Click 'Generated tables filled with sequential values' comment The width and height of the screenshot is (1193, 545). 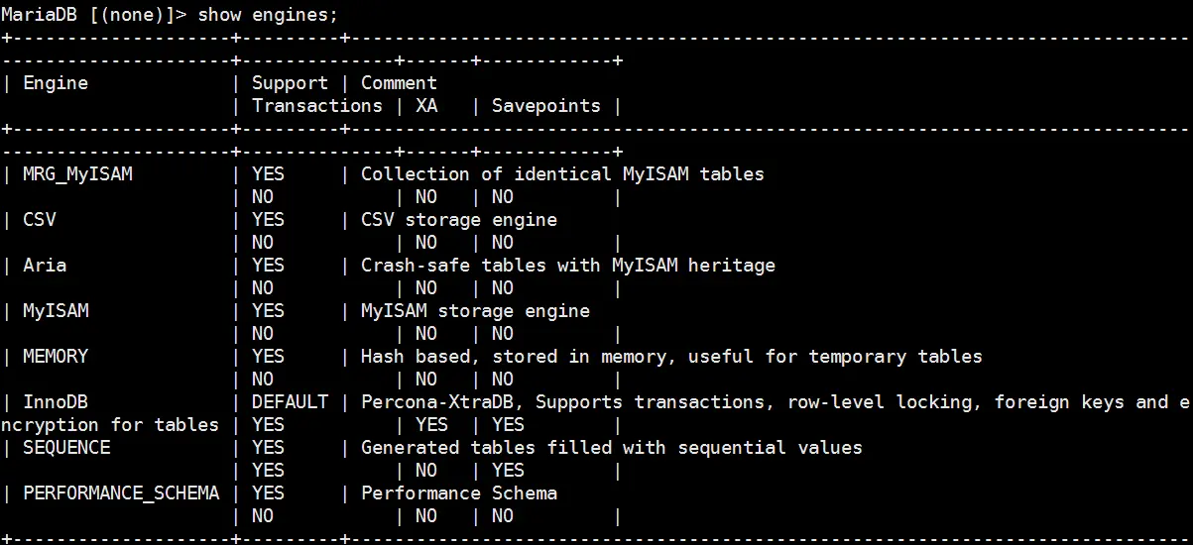click(x=612, y=448)
